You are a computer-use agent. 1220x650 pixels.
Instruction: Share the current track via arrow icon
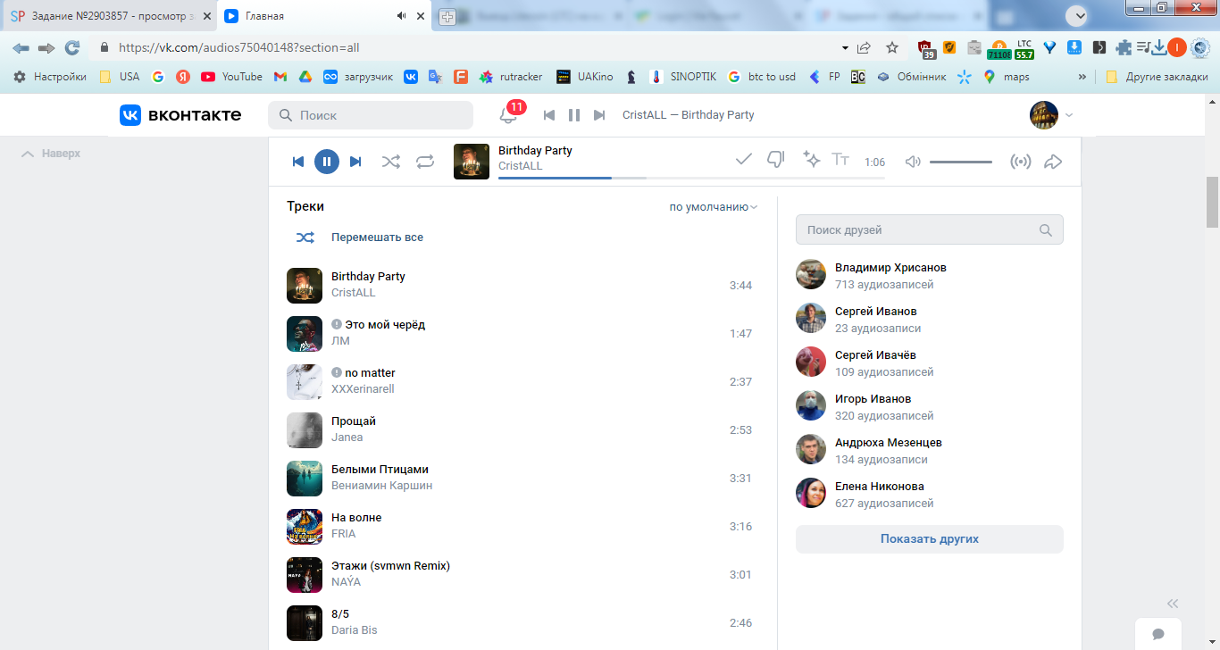pyautogui.click(x=1053, y=162)
